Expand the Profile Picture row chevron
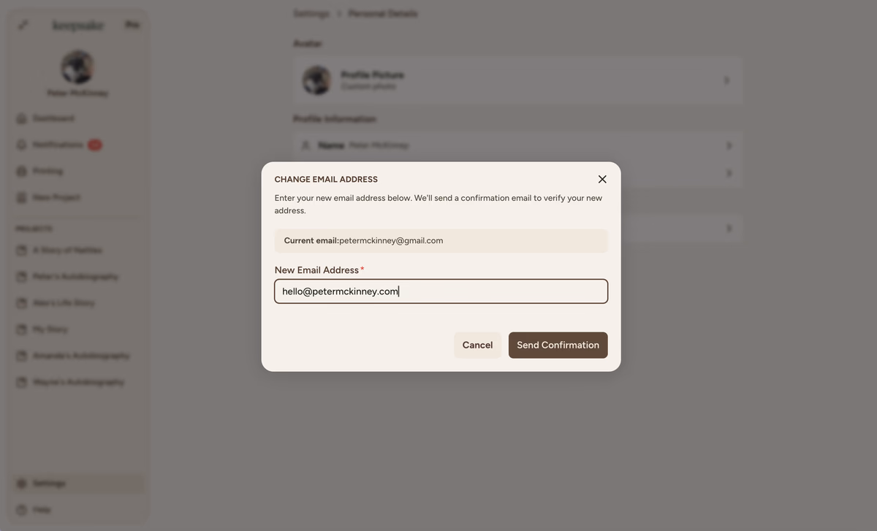The image size is (877, 531). [726, 80]
